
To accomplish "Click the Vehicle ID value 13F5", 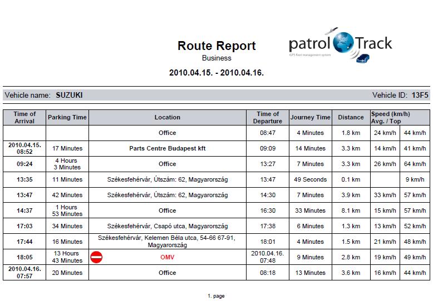I will tap(420, 96).
